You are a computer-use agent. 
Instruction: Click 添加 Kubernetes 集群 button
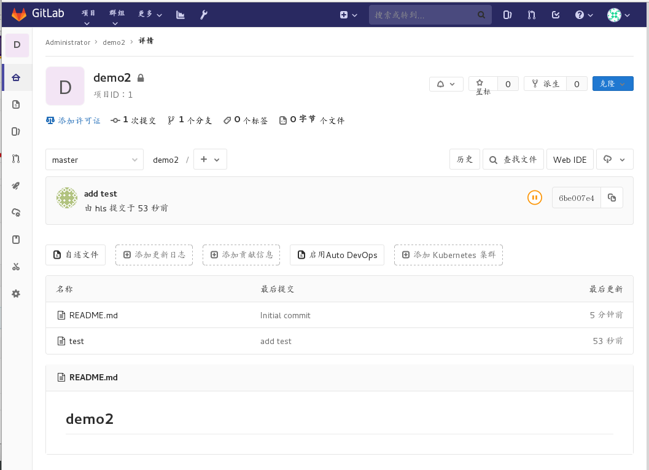448,255
